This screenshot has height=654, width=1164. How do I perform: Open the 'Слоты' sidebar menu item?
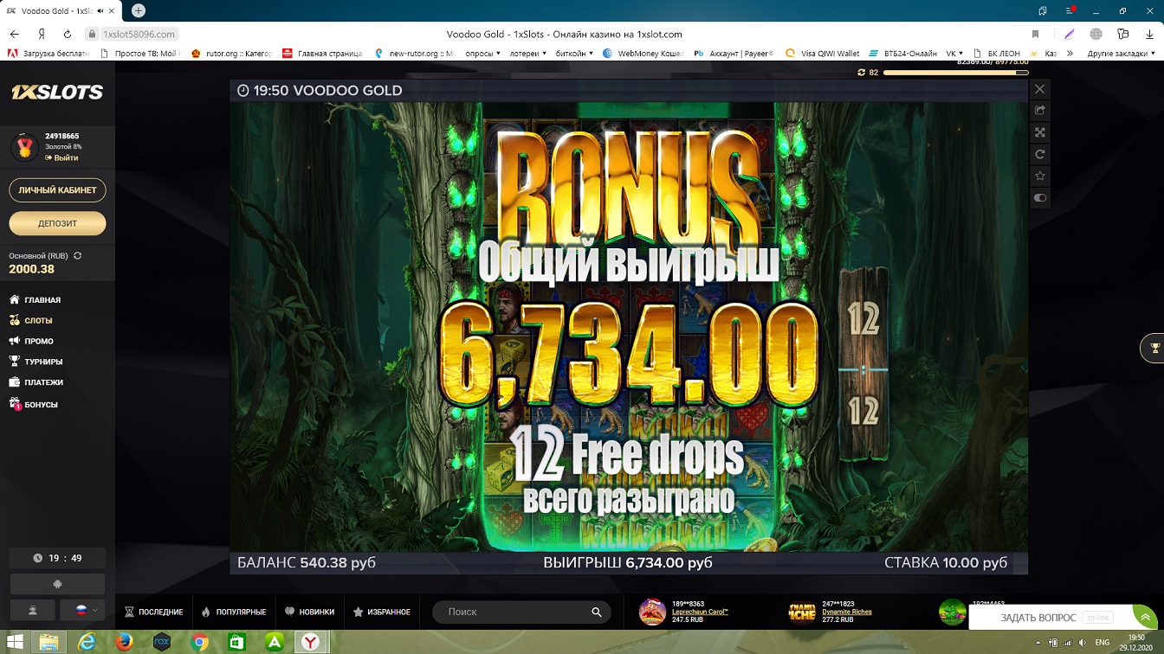coord(38,321)
